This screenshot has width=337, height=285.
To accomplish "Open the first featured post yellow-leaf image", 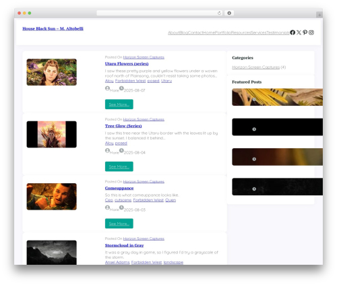I will pos(278,97).
